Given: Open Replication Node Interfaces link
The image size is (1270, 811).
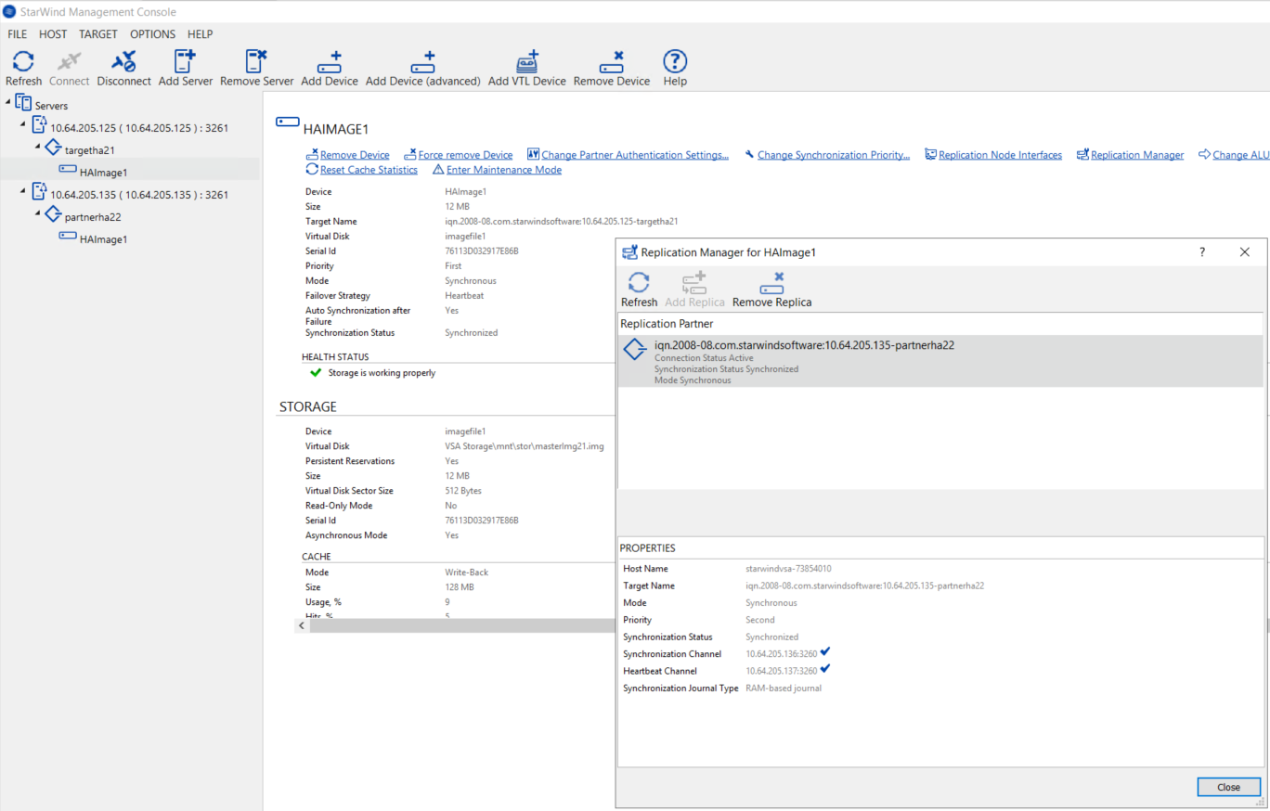Looking at the screenshot, I should [x=1000, y=155].
